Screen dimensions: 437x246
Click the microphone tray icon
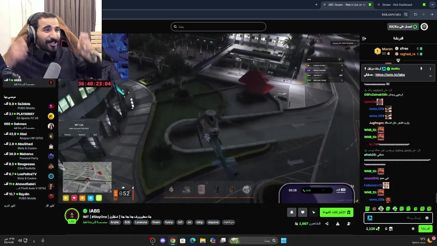pos(43,241)
